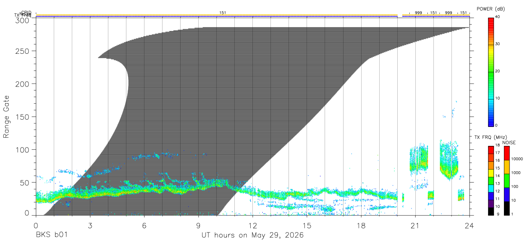Click the 'NOISE' legend title above its colorbar
528x244 pixels.
(509, 142)
